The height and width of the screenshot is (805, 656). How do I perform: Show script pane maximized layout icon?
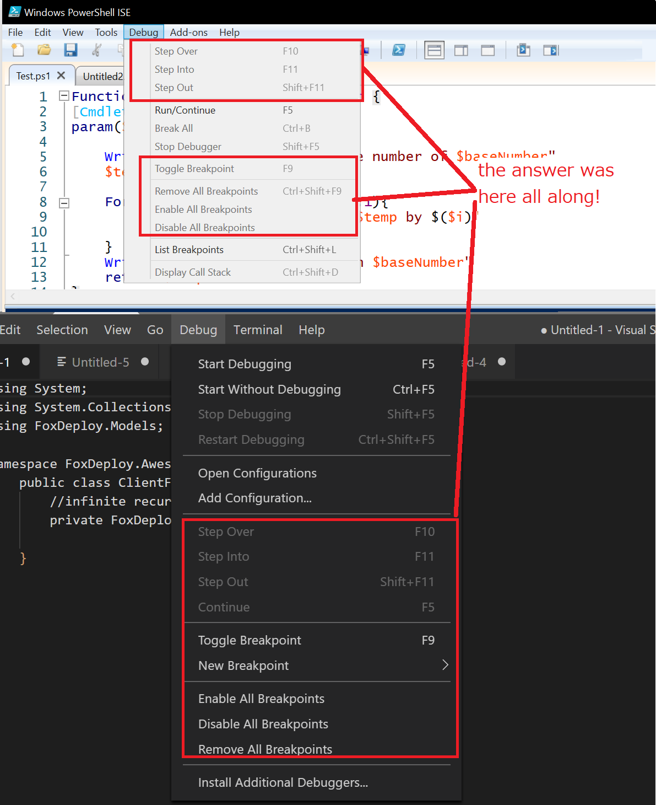click(x=488, y=51)
